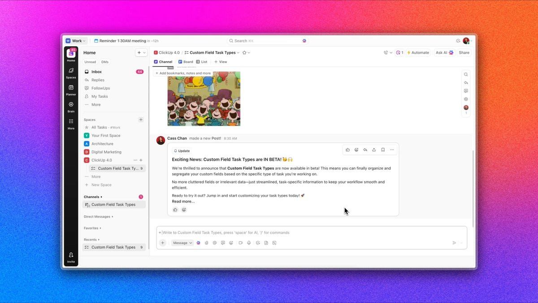
Task: Click the message composer text field
Action: [x=312, y=233]
